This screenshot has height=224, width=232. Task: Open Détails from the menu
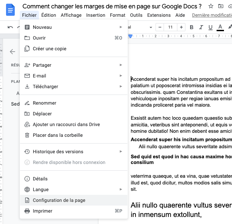74,179
